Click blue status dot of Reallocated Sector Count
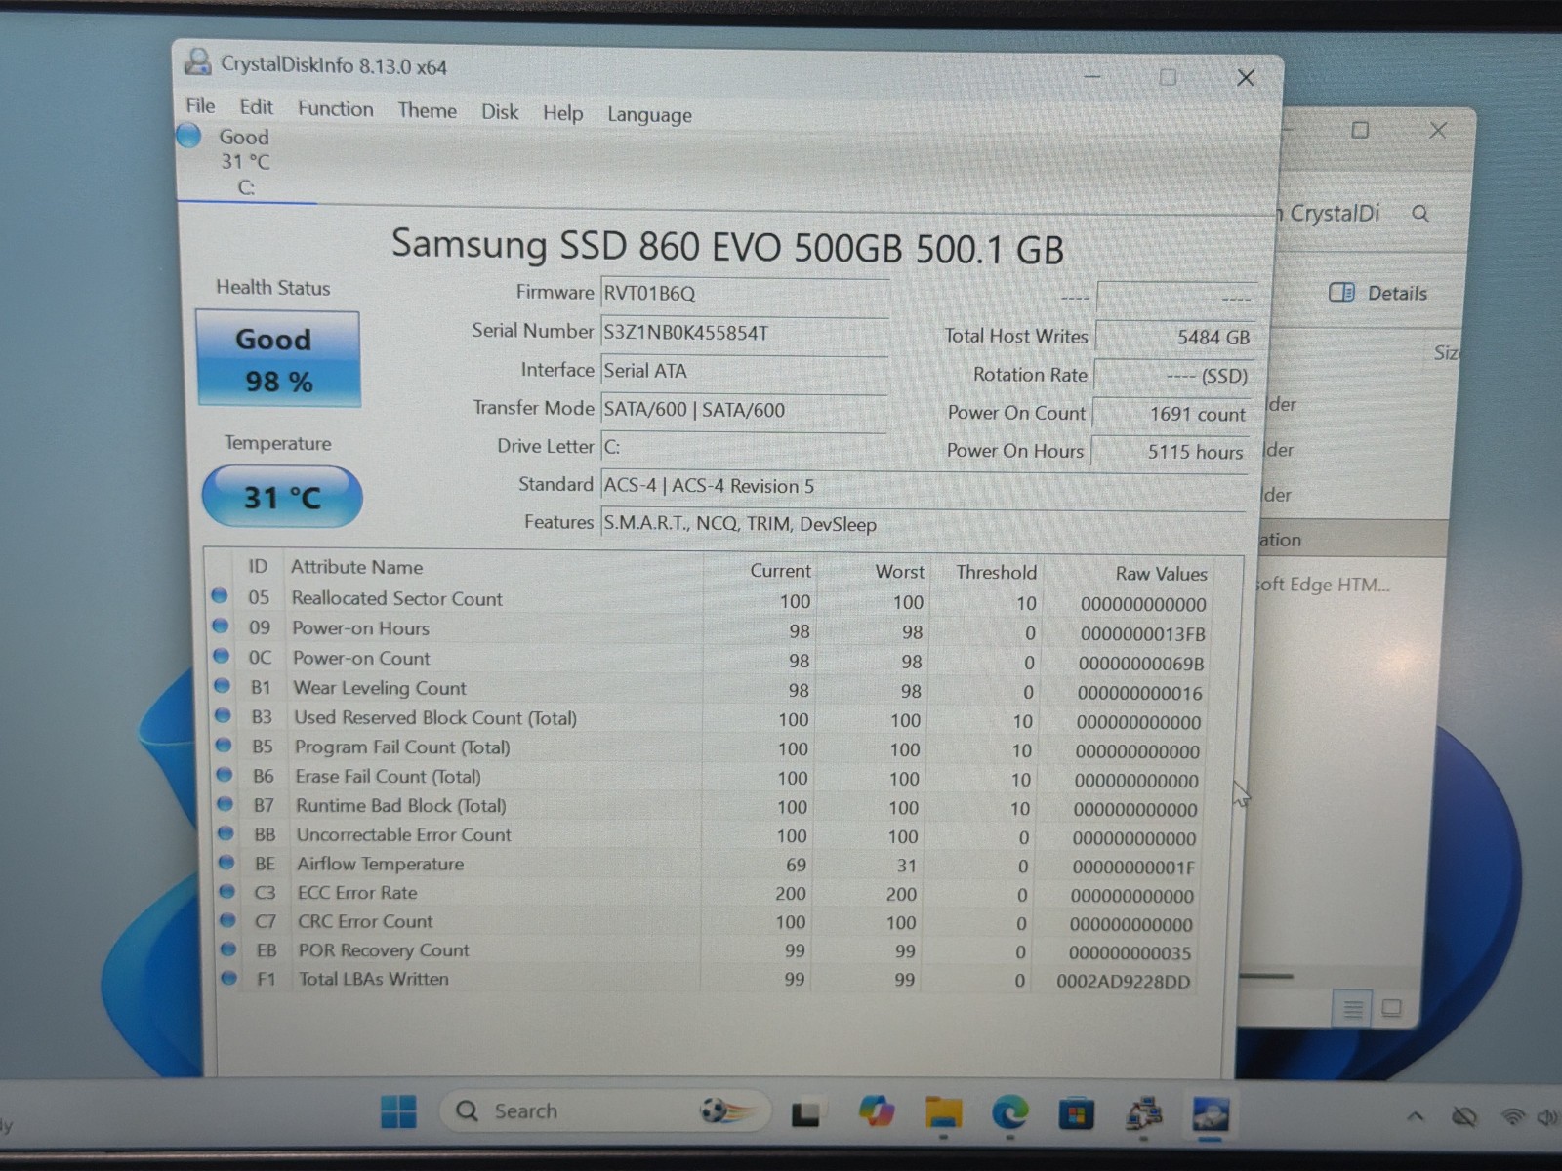The image size is (1562, 1171). coord(219,595)
